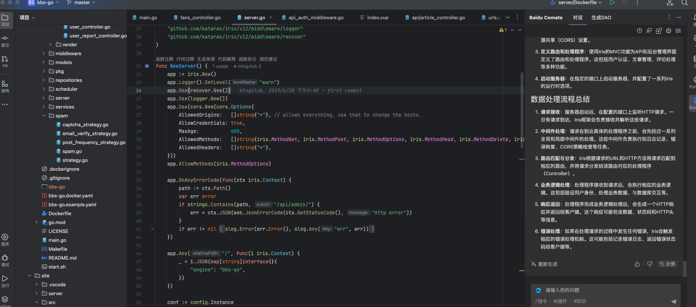Switch to fans_controller.go tab
Image resolution: width=696 pixels, height=307 pixels.
click(197, 17)
